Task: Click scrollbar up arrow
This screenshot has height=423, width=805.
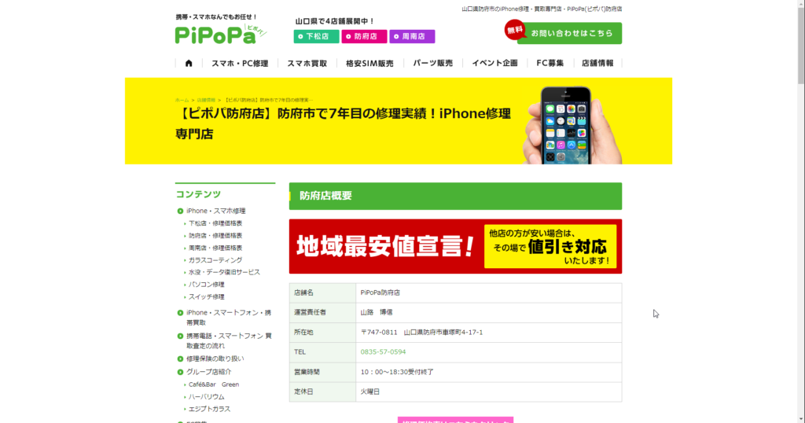Action: [801, 4]
